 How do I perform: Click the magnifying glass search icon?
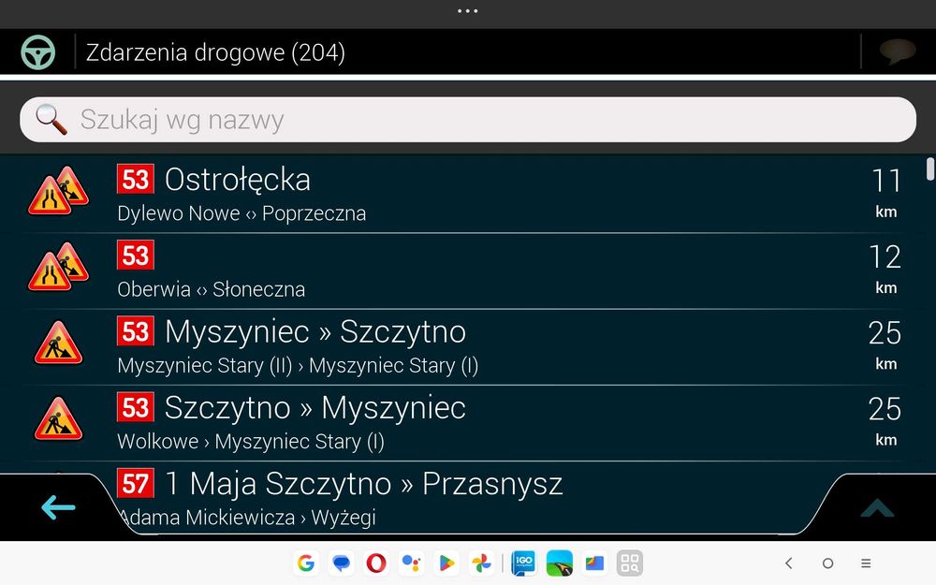pyautogui.click(x=51, y=120)
